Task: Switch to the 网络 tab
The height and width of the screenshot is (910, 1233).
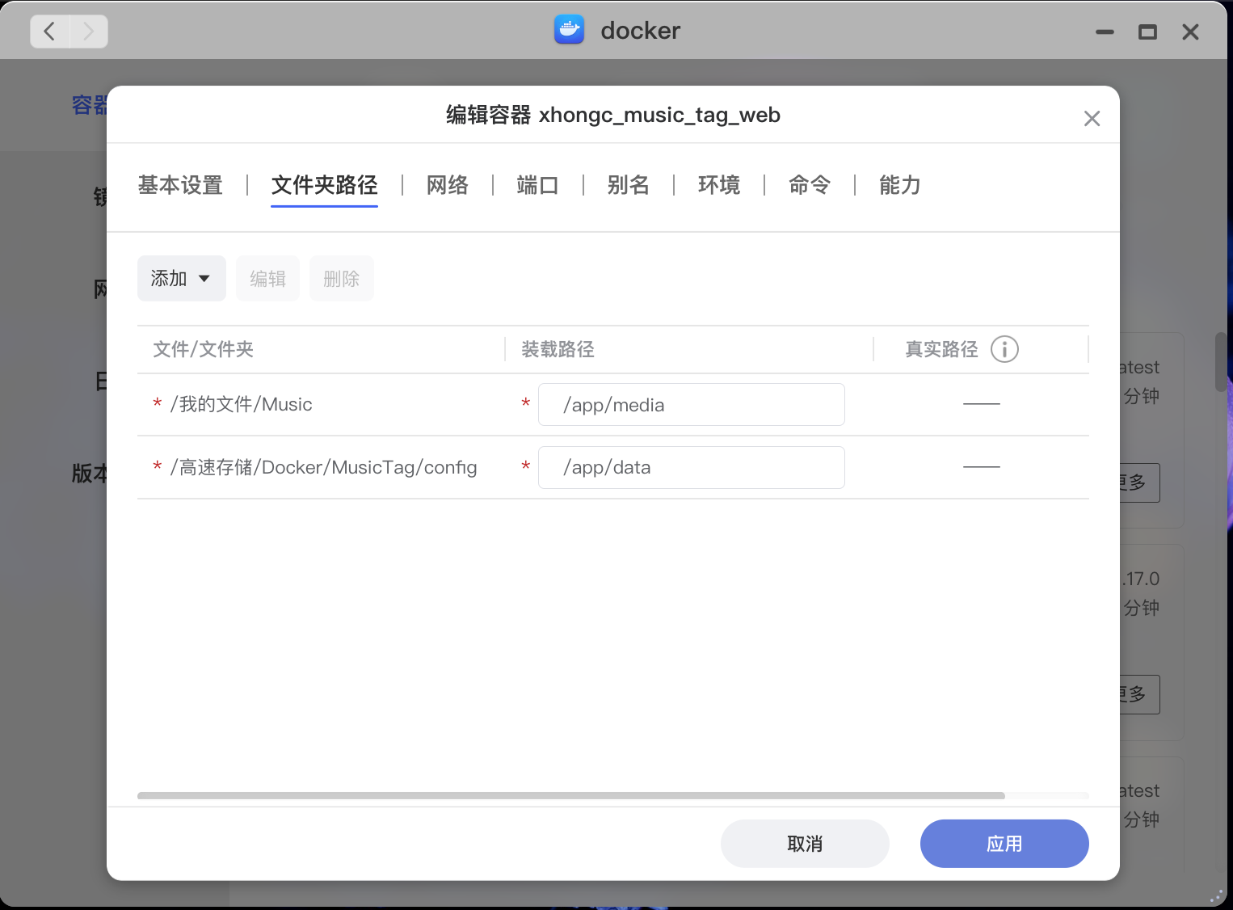Action: click(x=447, y=185)
